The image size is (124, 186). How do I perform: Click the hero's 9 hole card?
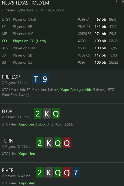(45, 79)
